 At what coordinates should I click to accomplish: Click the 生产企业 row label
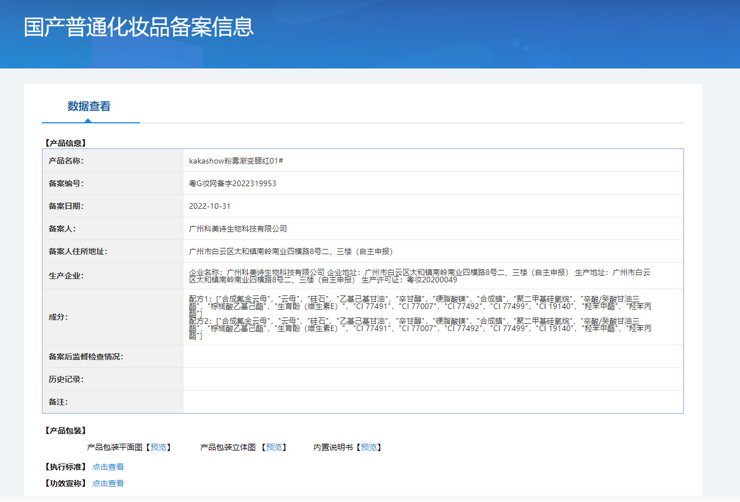pyautogui.click(x=66, y=276)
